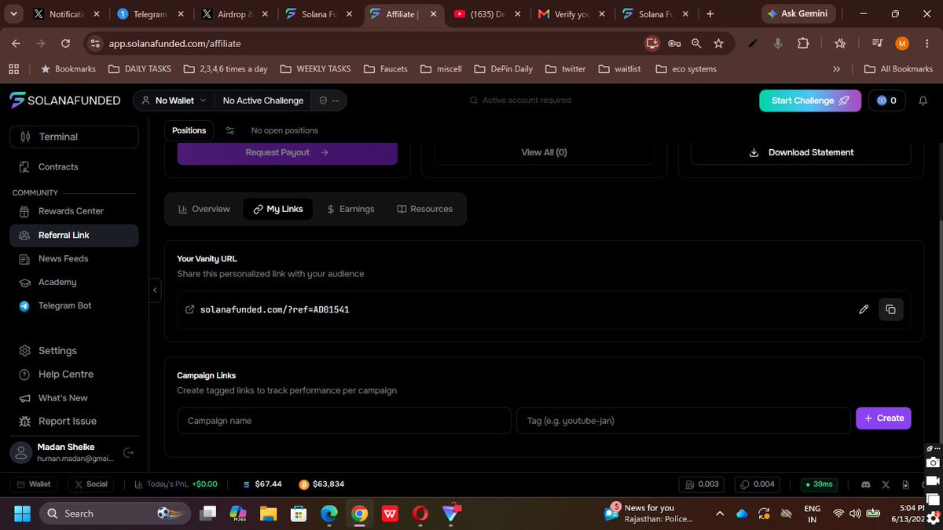Click the Active account required search box
The height and width of the screenshot is (530, 943).
(x=520, y=101)
